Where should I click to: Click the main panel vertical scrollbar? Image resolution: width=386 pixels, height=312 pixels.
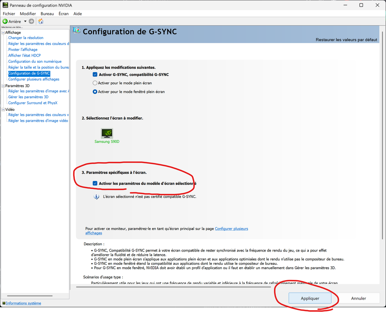coord(382,135)
